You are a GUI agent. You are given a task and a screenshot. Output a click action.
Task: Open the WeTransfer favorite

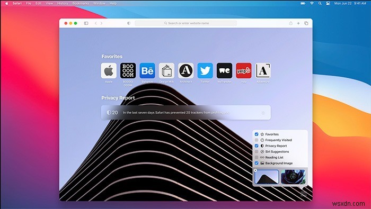224,70
